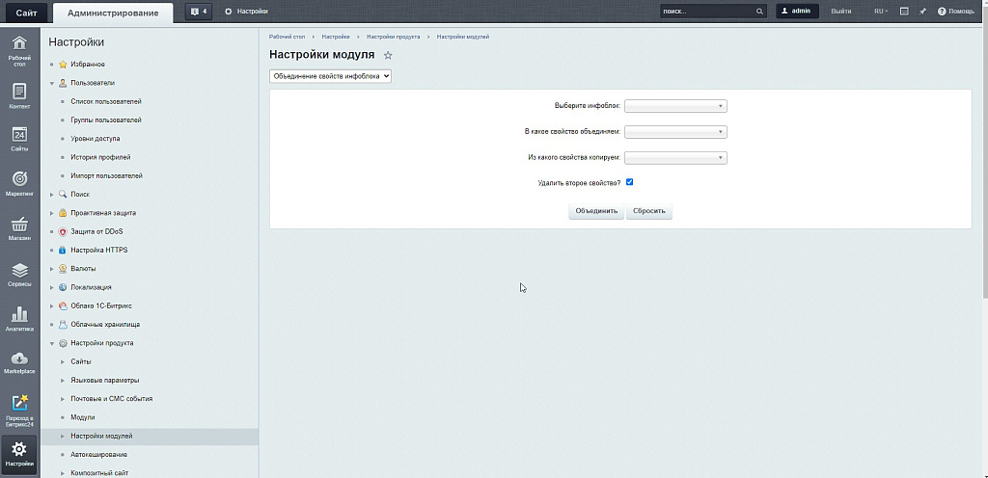Click the Сбросить button

point(648,211)
